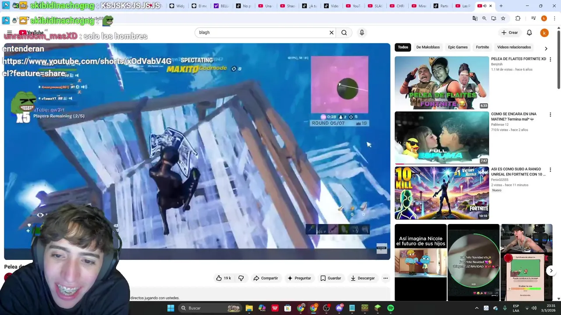Image resolution: width=561 pixels, height=315 pixels.
Task: Open options for 'PELEA DE FLAITES' video
Action: click(x=550, y=59)
